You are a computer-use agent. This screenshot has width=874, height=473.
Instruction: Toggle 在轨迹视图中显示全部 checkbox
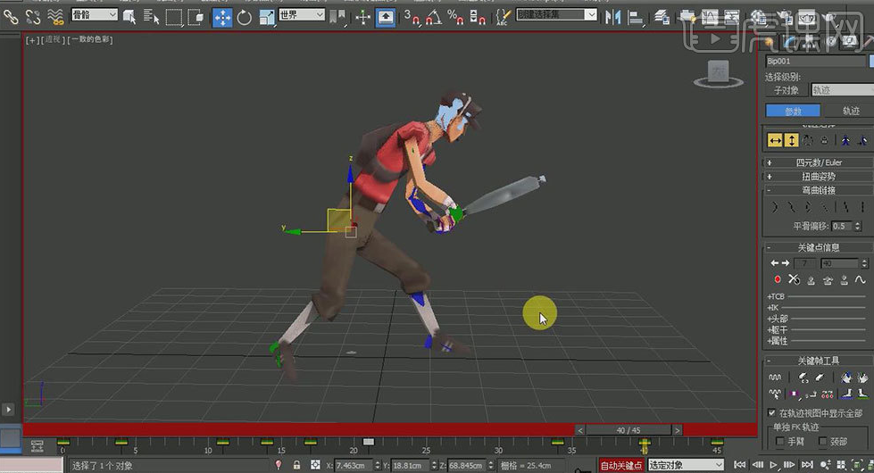pyautogui.click(x=772, y=413)
